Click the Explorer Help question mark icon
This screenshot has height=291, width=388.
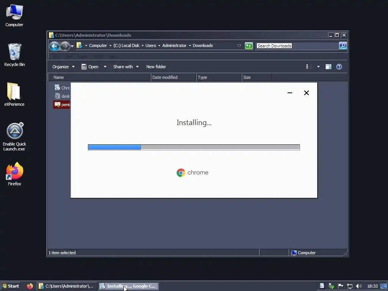pos(339,67)
